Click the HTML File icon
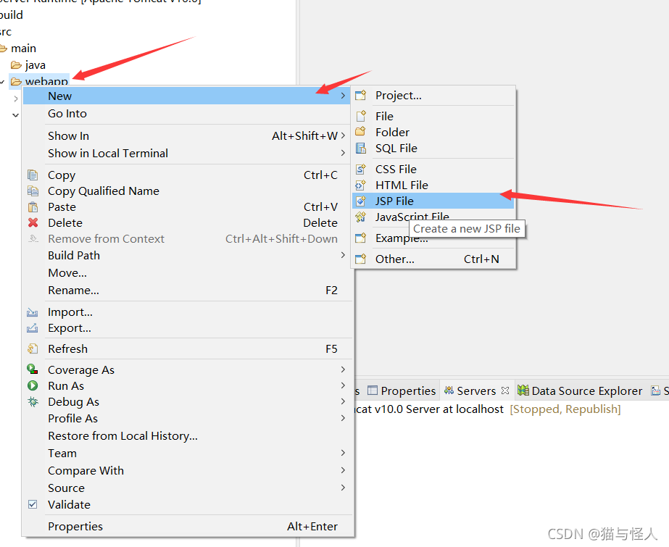Image resolution: width=669 pixels, height=547 pixels. (x=360, y=185)
